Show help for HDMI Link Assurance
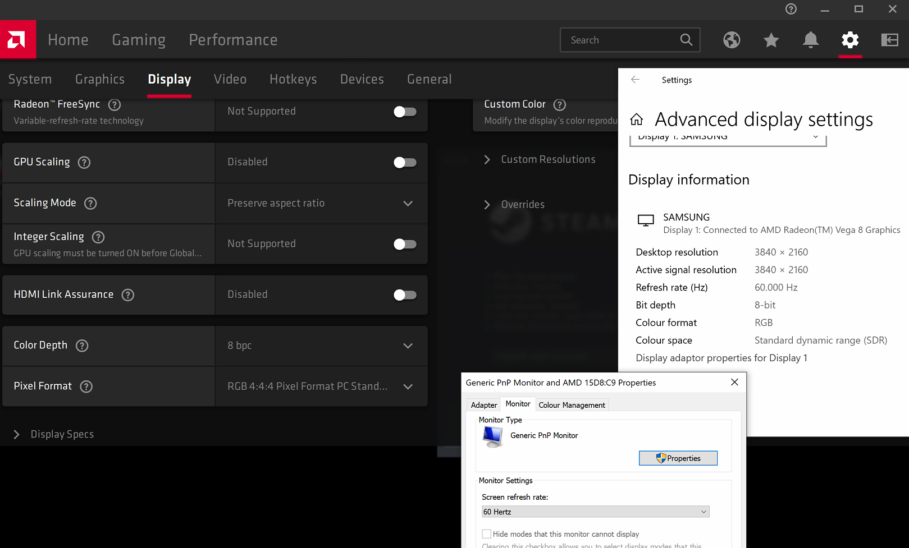This screenshot has width=909, height=548. point(128,295)
